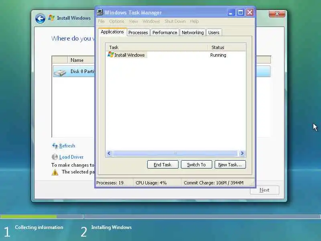This screenshot has height=241, width=321.
Task: Maximize the Windows Task Manager window
Action: click(240, 12)
